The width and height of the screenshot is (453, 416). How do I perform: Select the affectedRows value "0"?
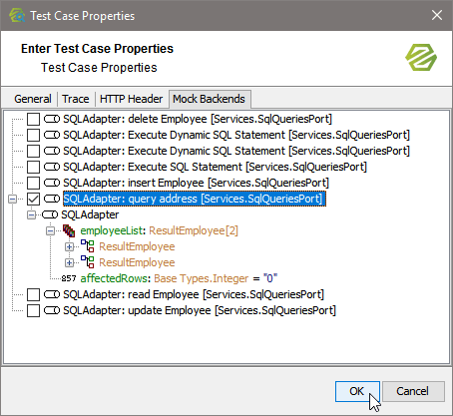(x=270, y=278)
